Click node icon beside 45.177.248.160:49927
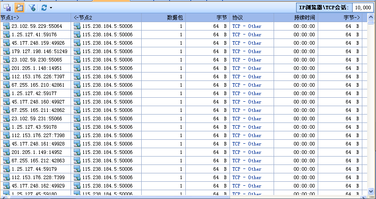The image size is (376, 199). point(7,102)
